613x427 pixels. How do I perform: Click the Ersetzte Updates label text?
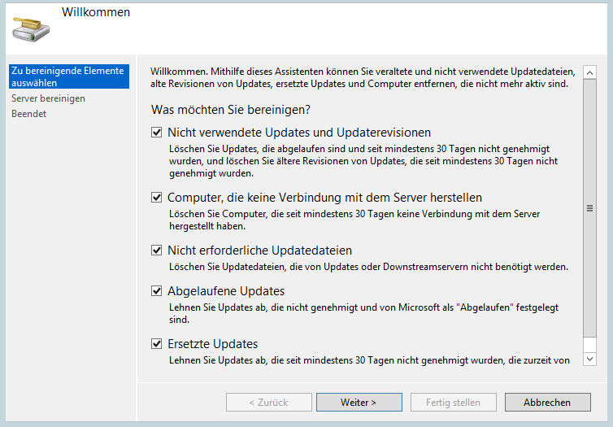213,344
